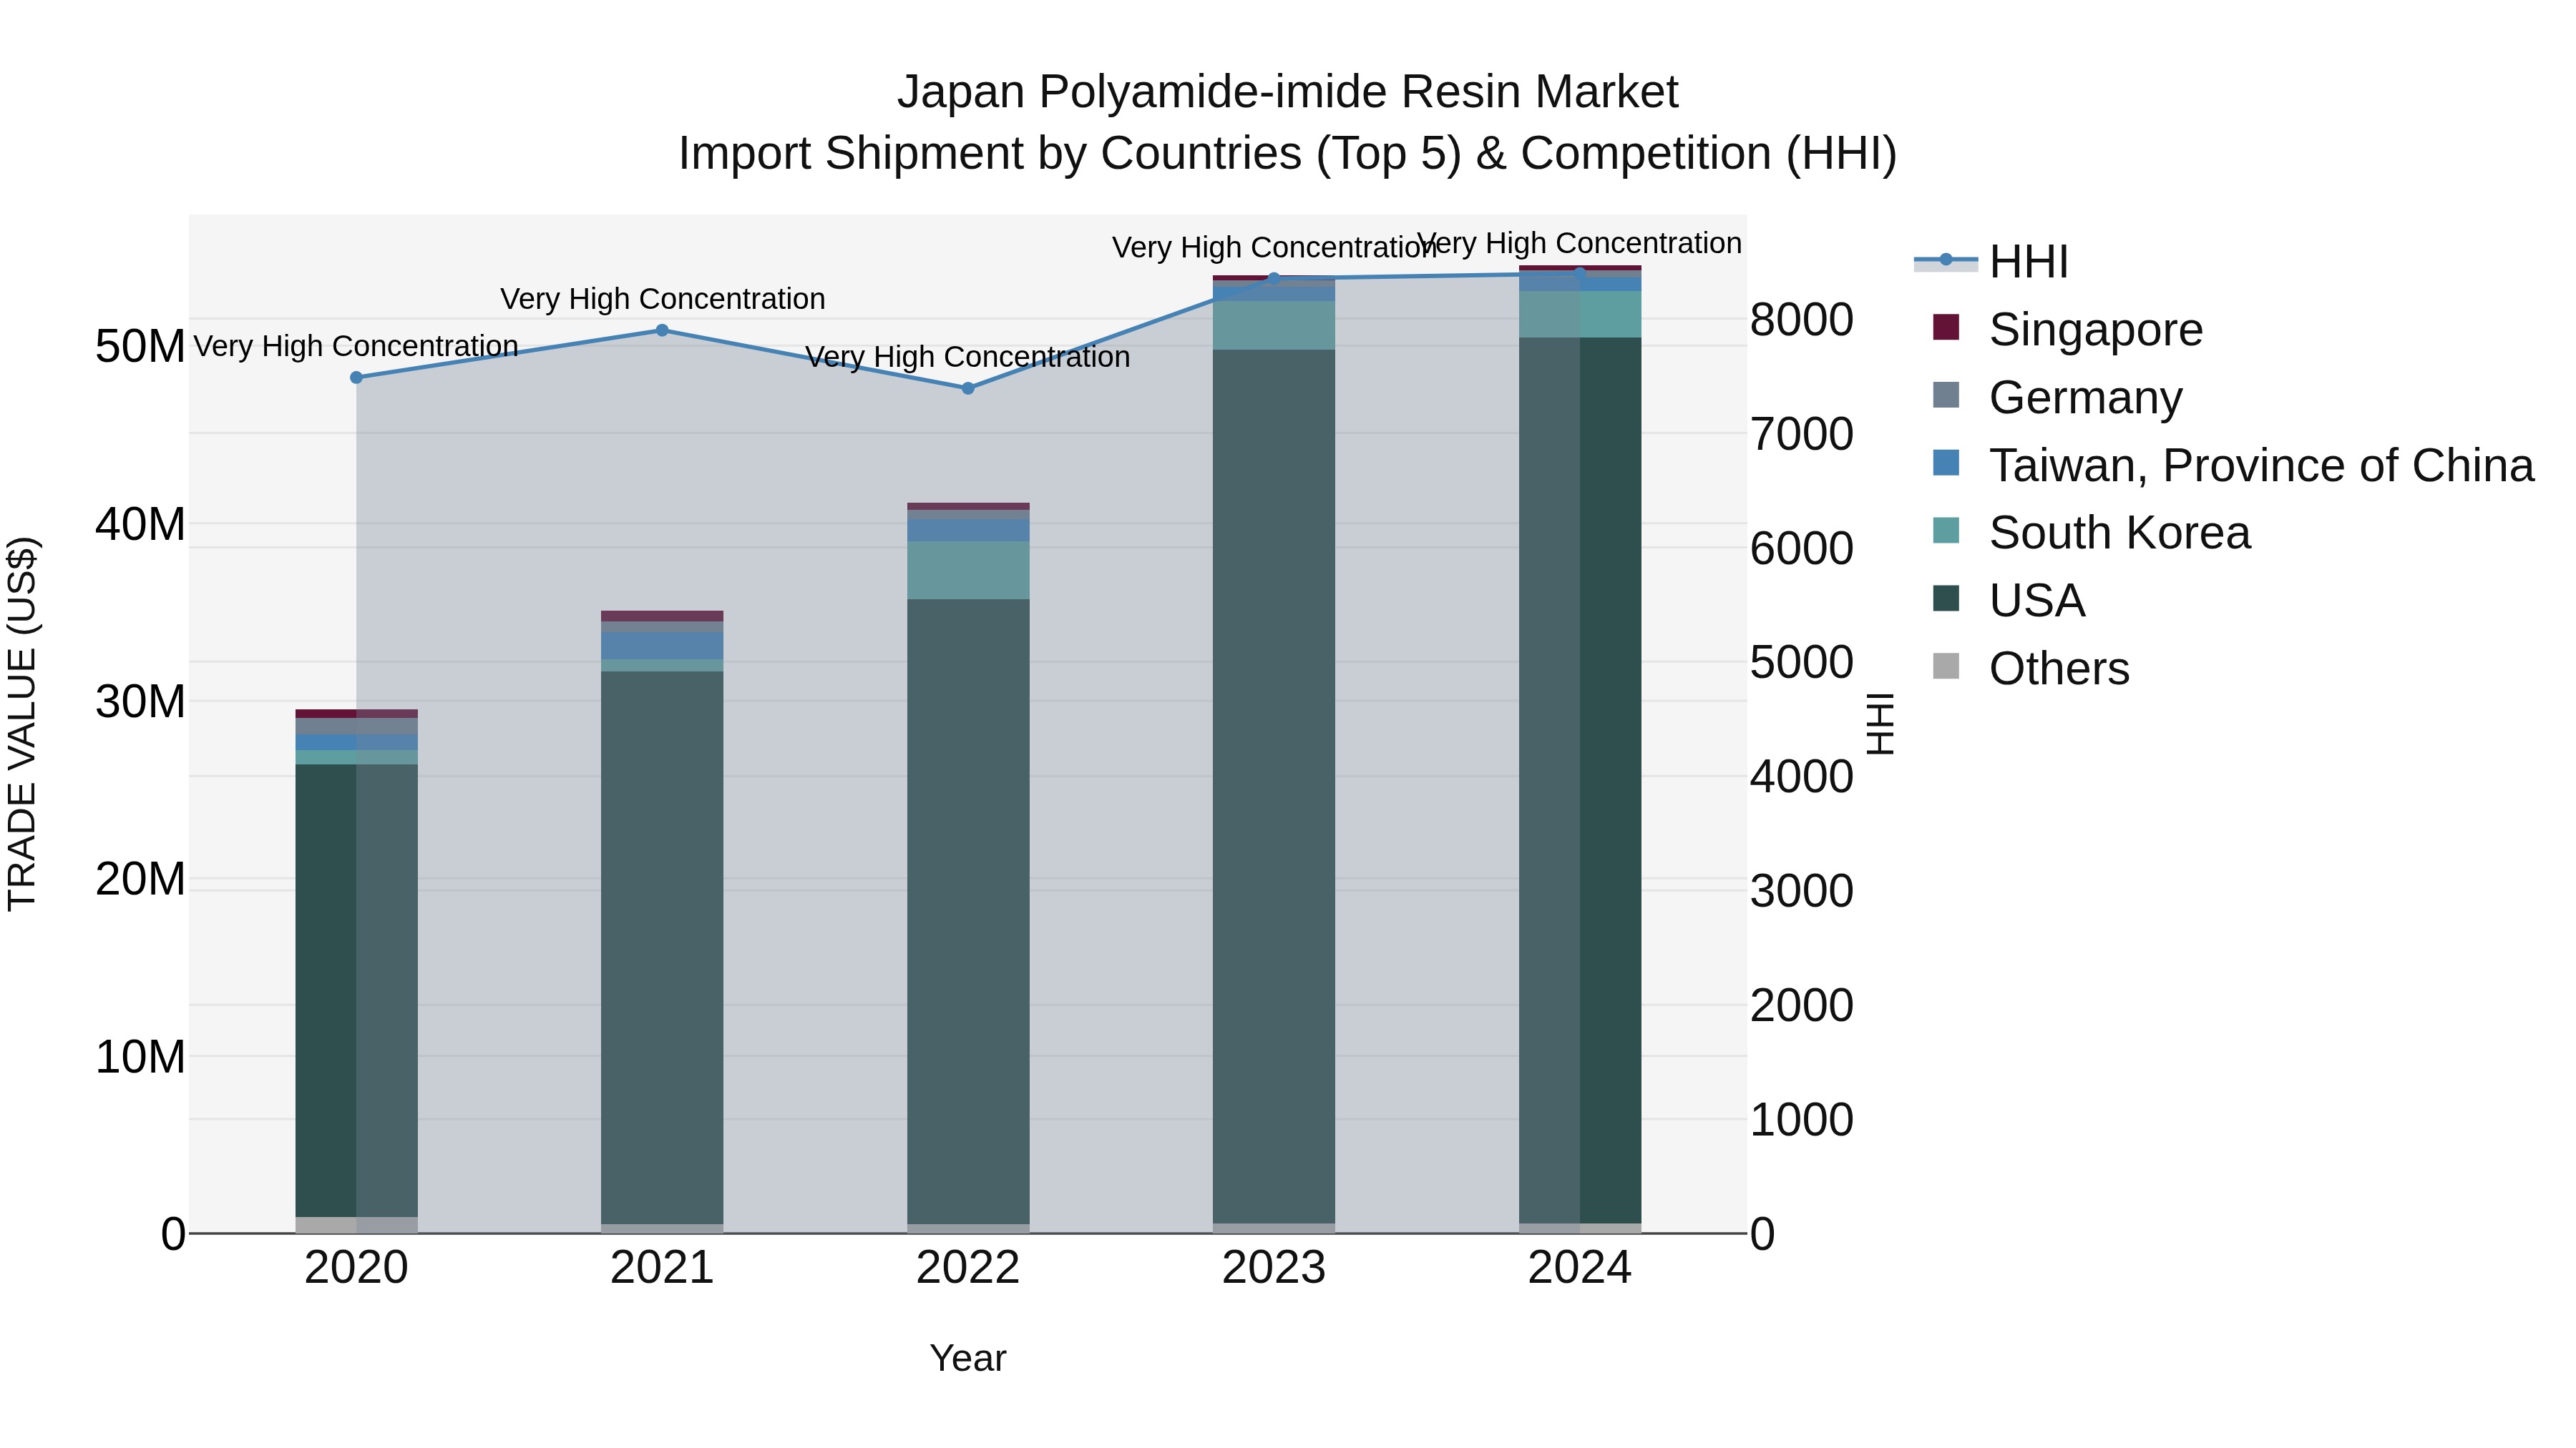Click the USA legend swatch icon
2576x1448 pixels.
[x=1946, y=599]
